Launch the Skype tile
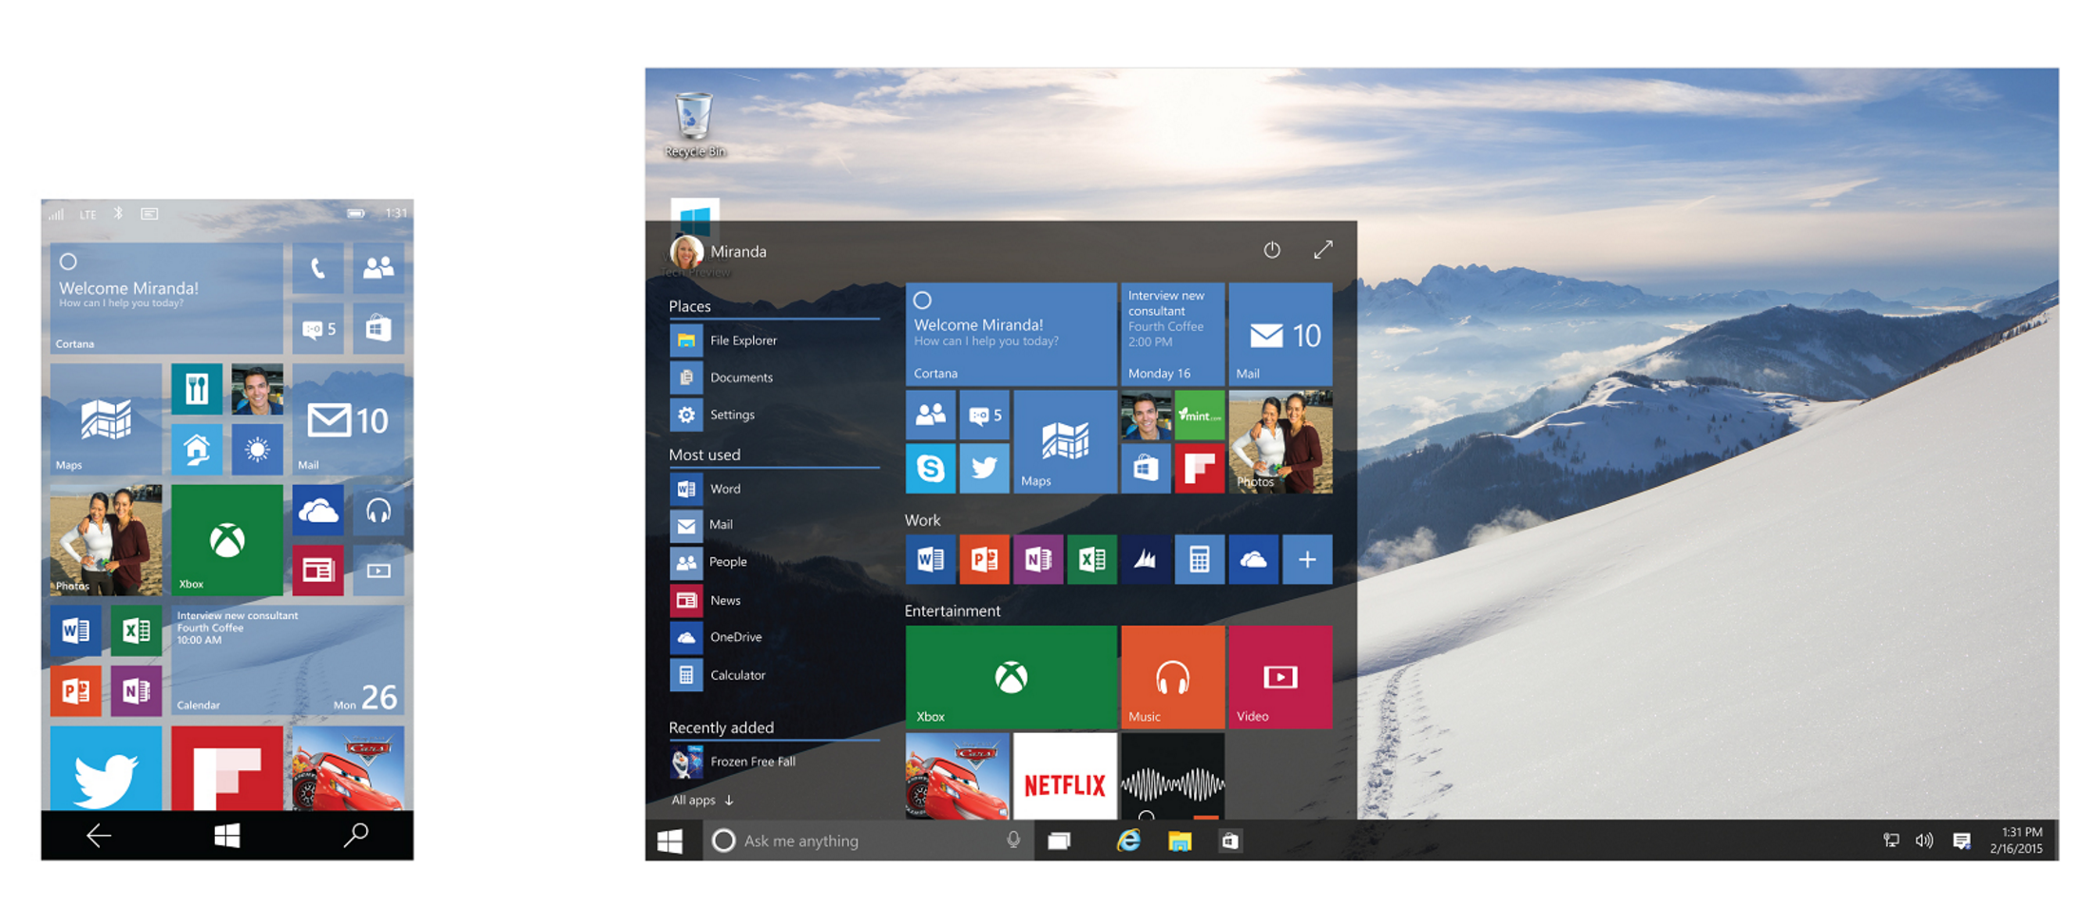 pyautogui.click(x=931, y=469)
